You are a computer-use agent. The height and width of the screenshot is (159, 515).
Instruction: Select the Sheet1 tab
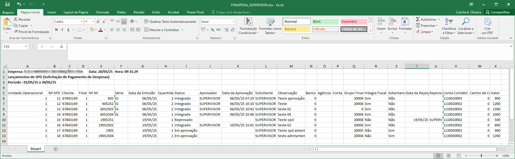coord(36,149)
